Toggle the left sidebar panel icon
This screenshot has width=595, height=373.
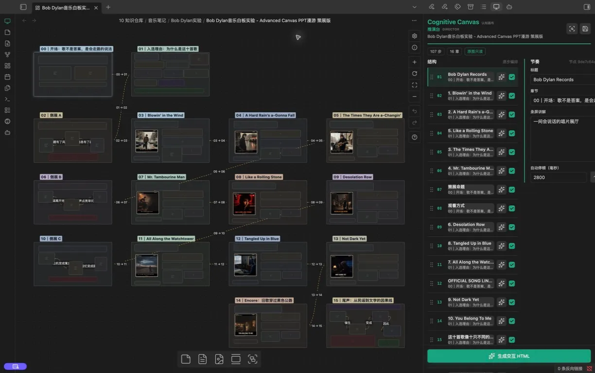[23, 7]
